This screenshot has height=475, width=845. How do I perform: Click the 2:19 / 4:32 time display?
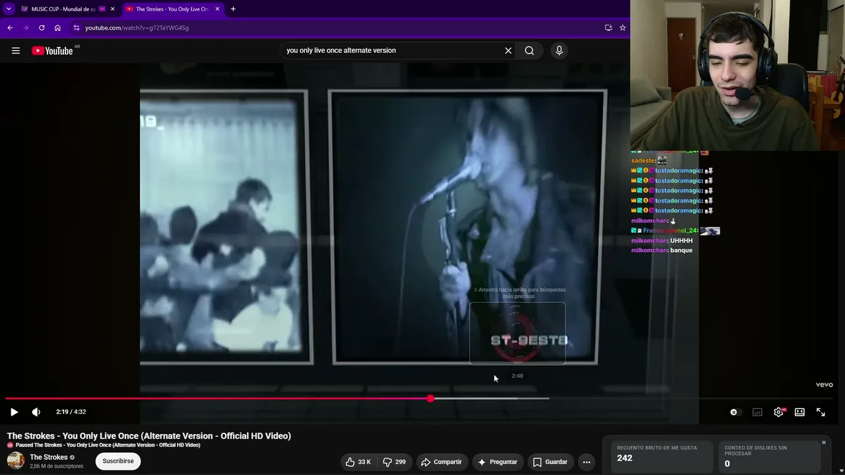tap(71, 412)
